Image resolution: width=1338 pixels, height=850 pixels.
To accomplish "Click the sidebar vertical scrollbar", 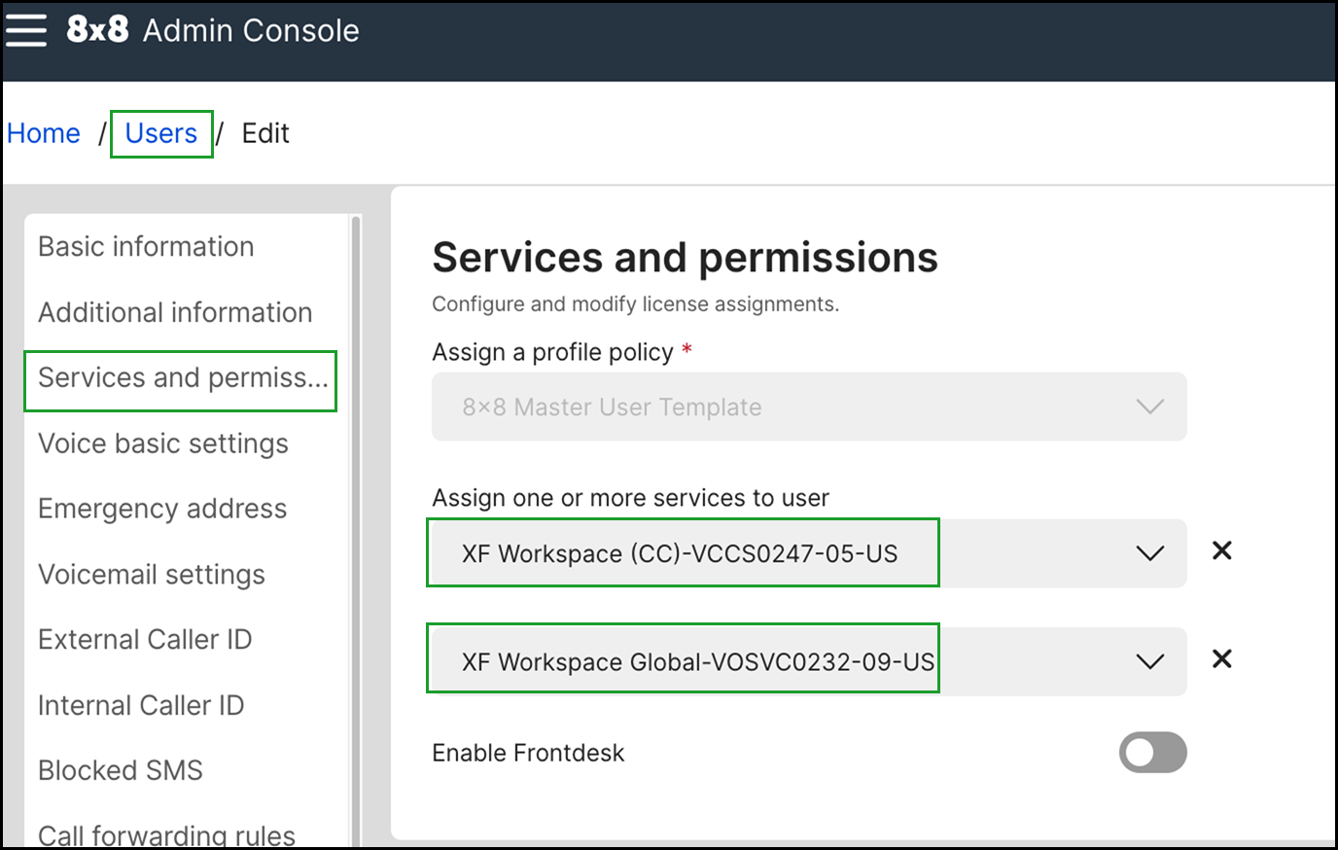I will [355, 530].
